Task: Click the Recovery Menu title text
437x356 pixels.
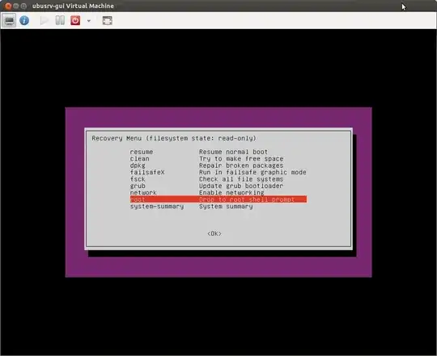Action: pos(174,138)
